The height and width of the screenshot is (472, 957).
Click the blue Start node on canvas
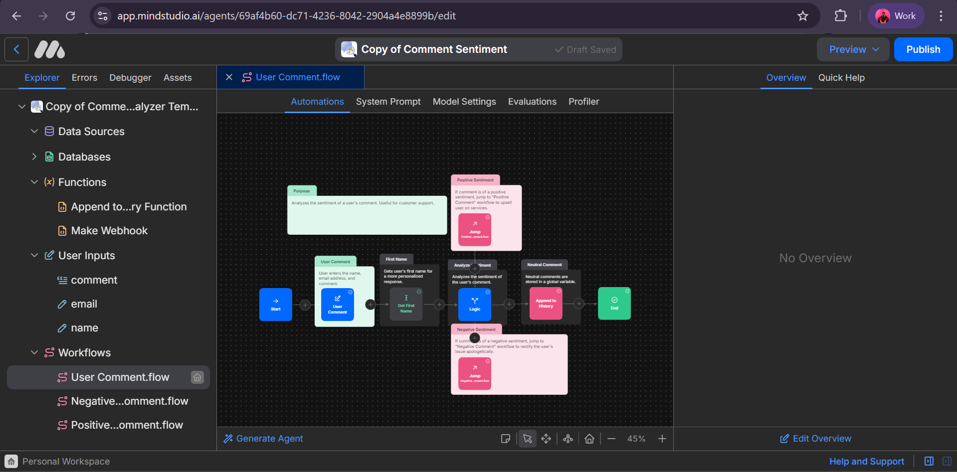pyautogui.click(x=275, y=304)
